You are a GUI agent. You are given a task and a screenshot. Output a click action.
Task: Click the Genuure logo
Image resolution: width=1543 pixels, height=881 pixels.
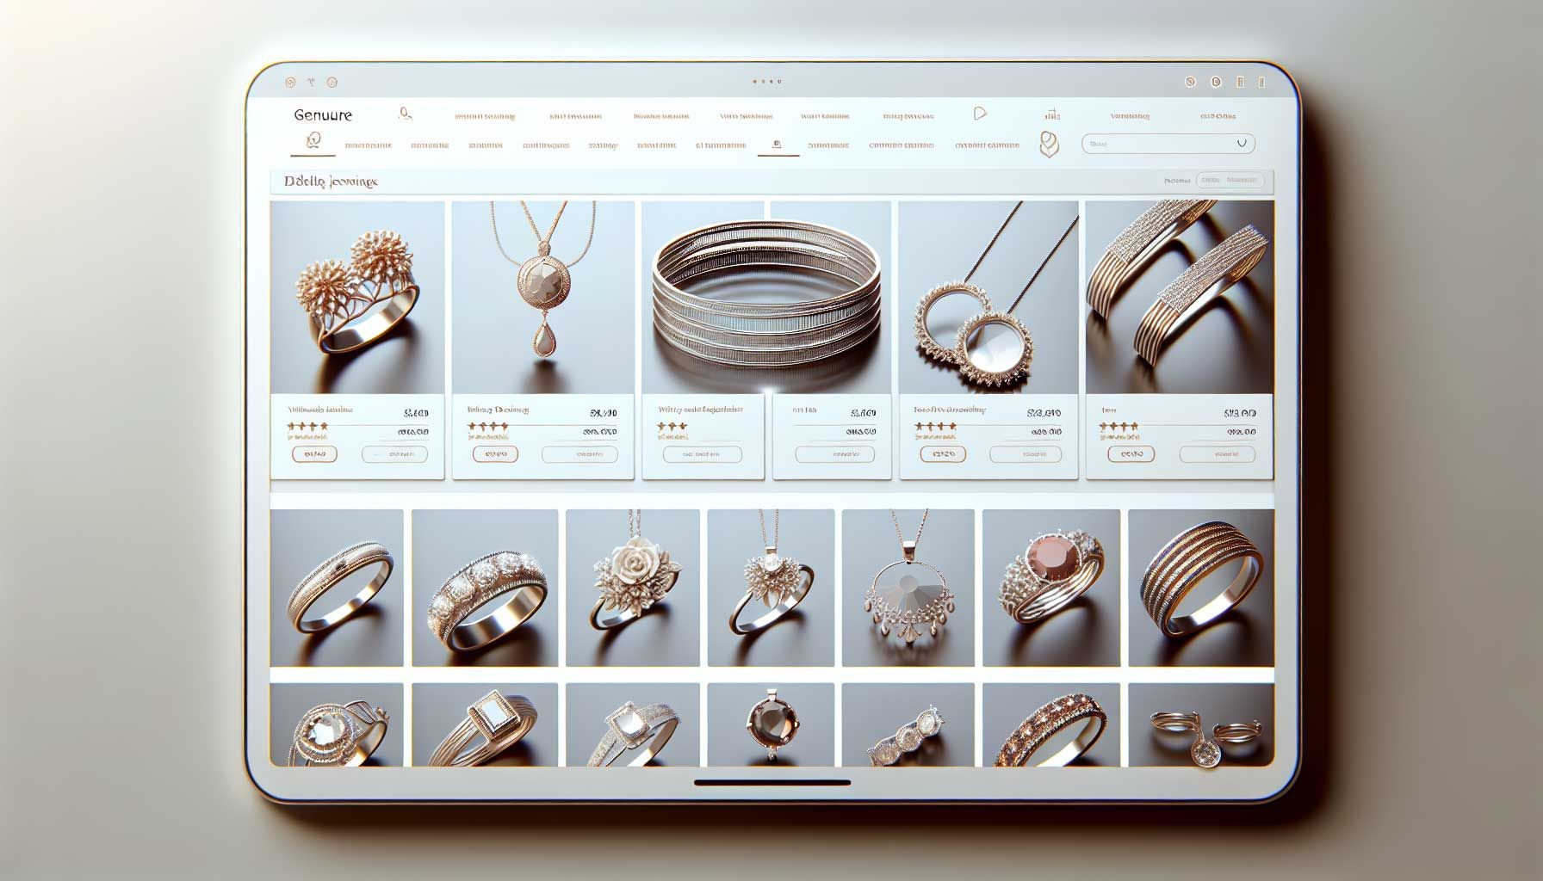pos(323,114)
